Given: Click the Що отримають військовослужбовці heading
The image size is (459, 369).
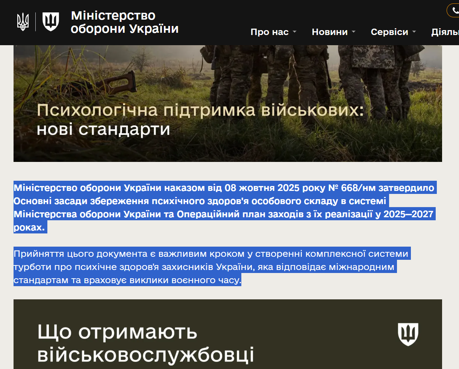Looking at the screenshot, I should (146, 343).
